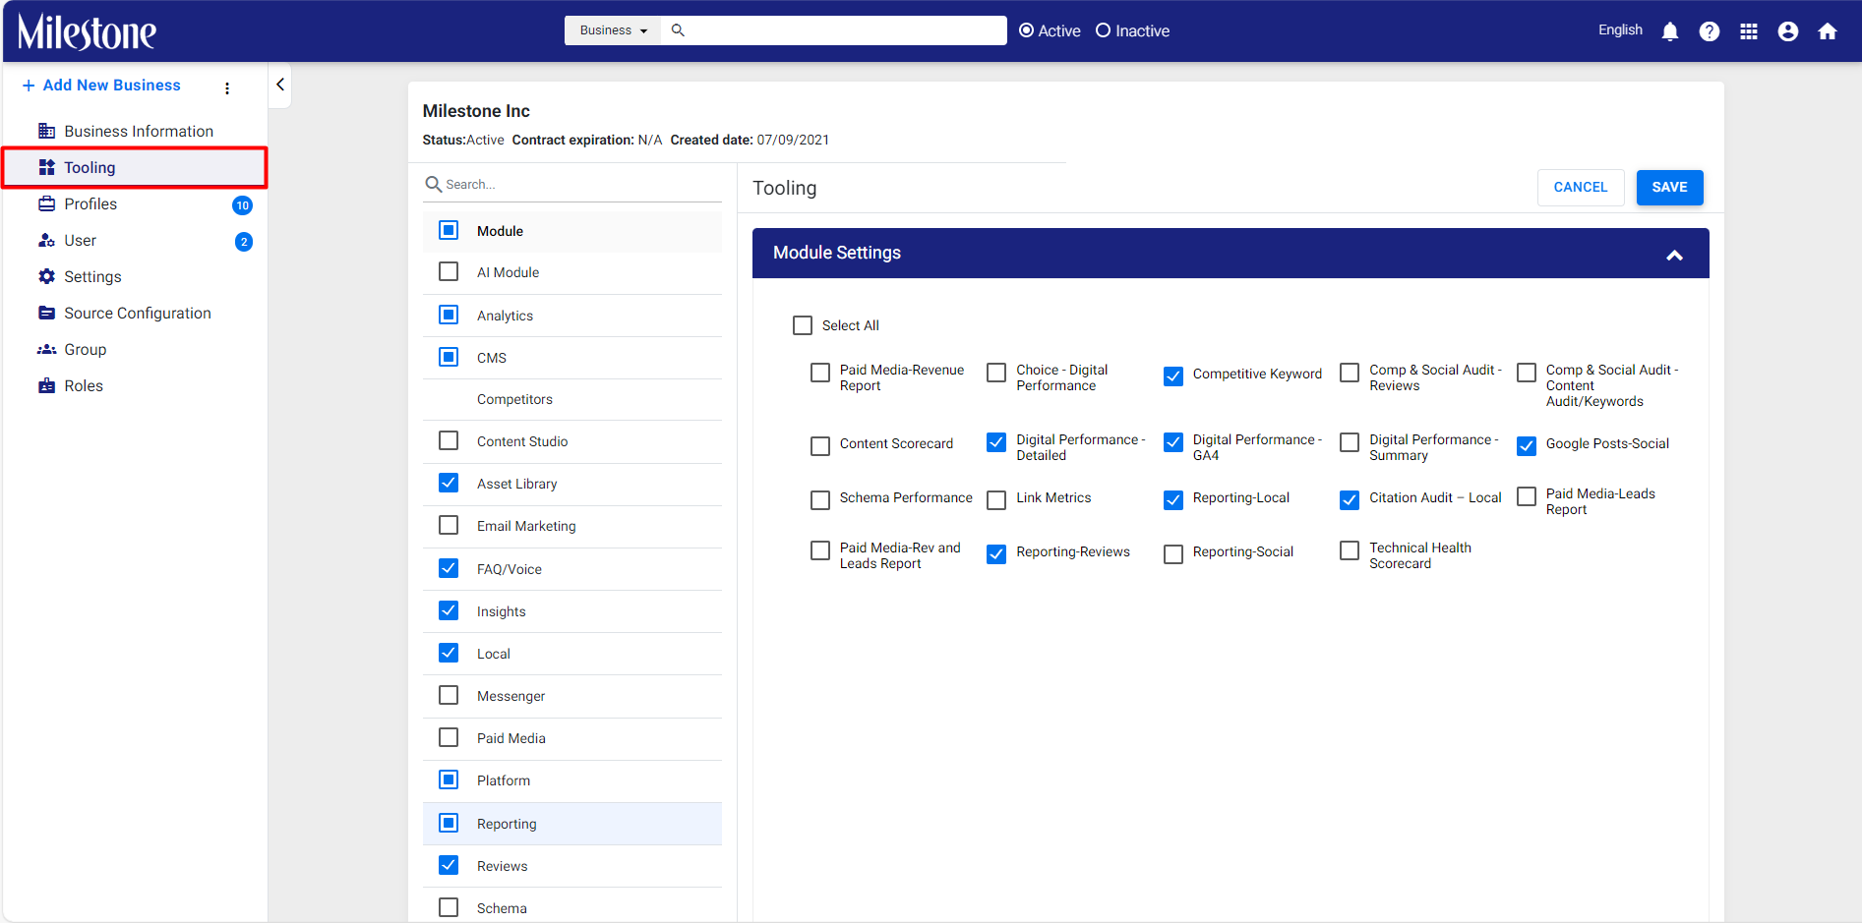Open the user account icon

(1788, 31)
